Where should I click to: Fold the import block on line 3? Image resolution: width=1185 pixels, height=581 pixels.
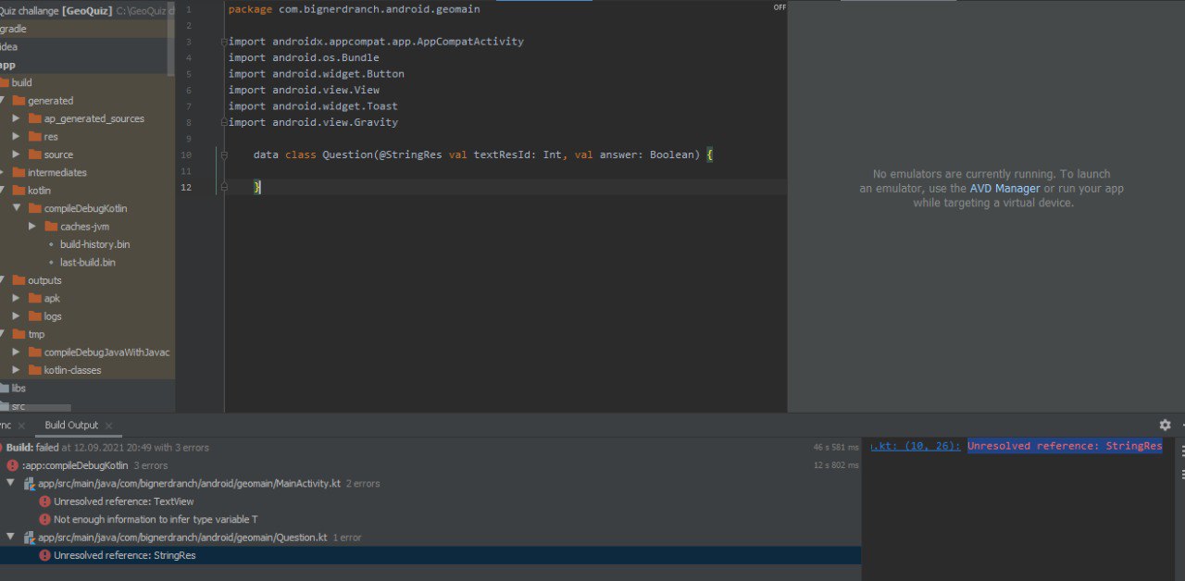tap(224, 42)
